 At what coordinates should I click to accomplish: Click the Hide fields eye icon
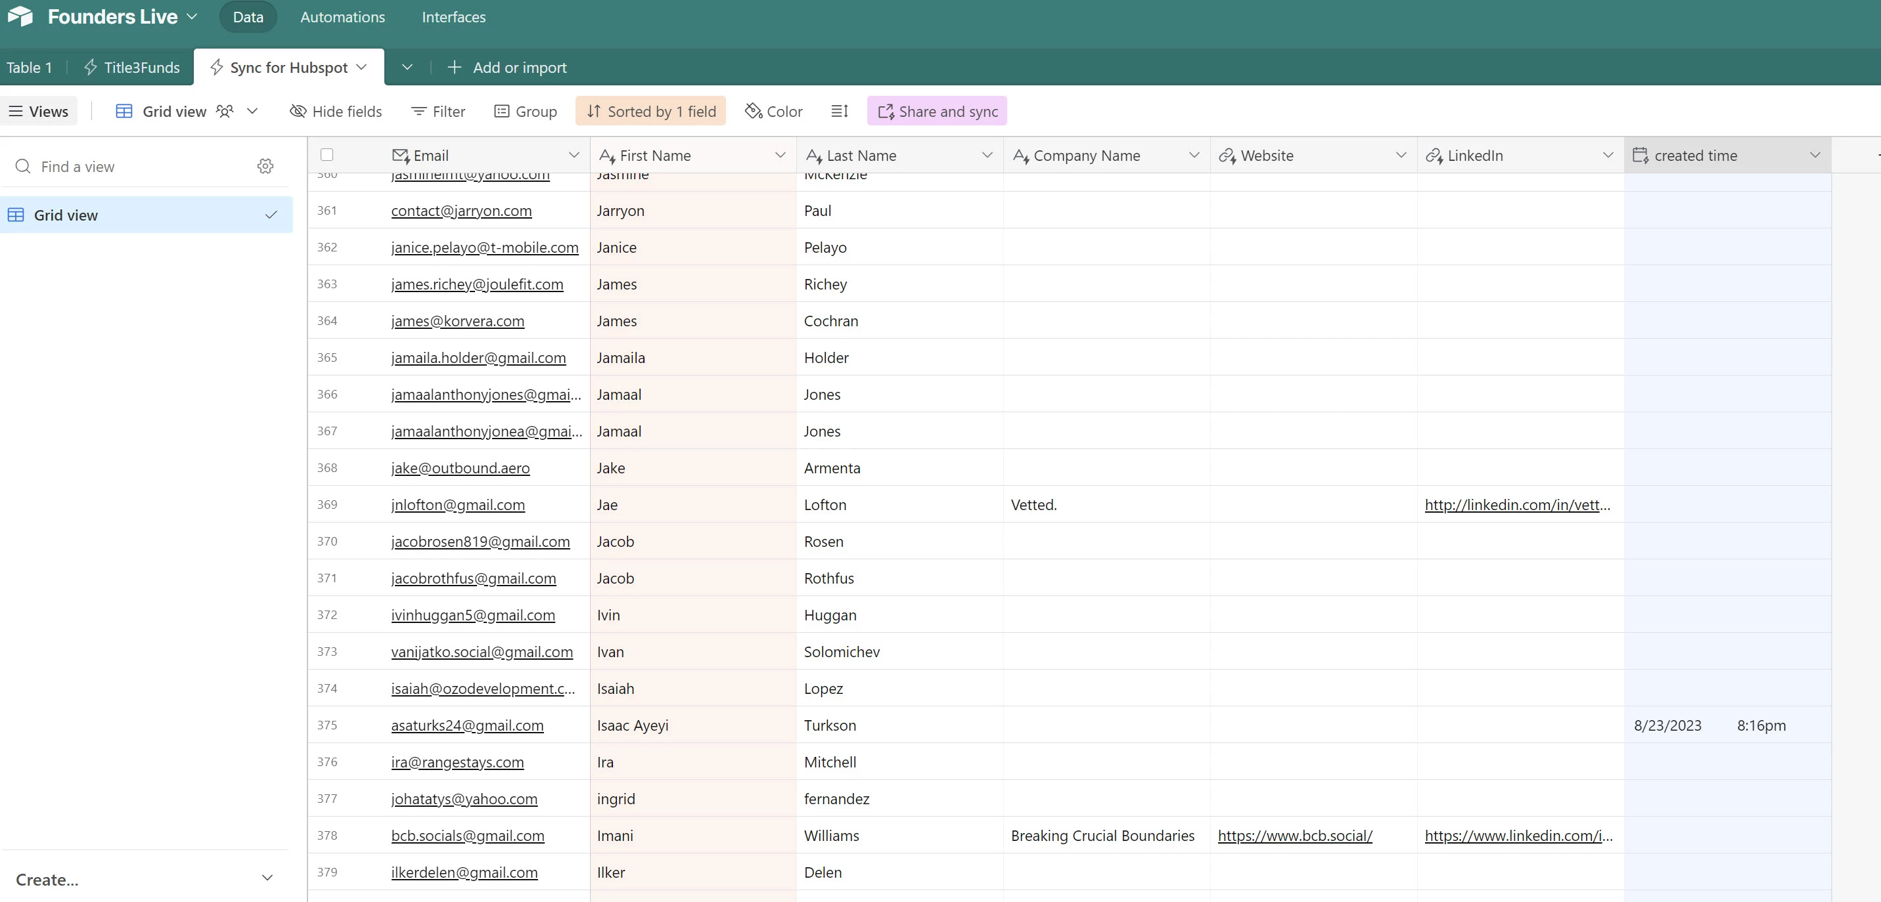pyautogui.click(x=298, y=111)
